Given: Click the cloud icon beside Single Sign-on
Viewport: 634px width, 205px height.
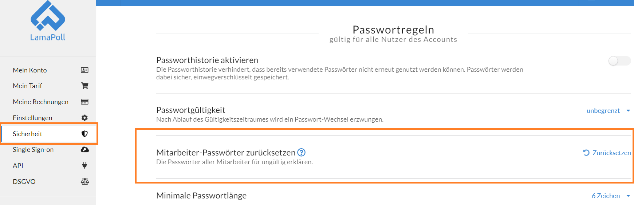Looking at the screenshot, I should click(84, 149).
